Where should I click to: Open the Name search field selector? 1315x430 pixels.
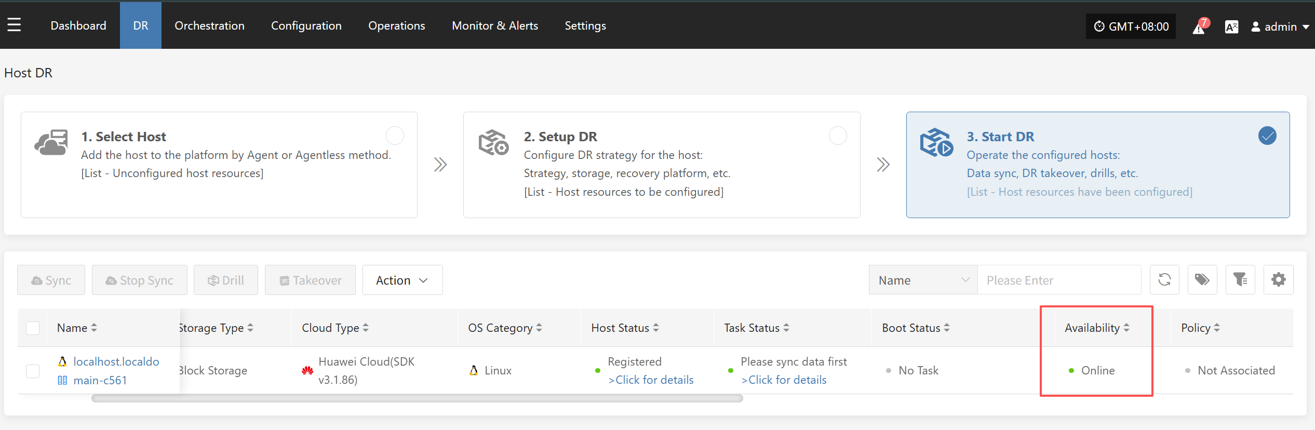point(923,280)
